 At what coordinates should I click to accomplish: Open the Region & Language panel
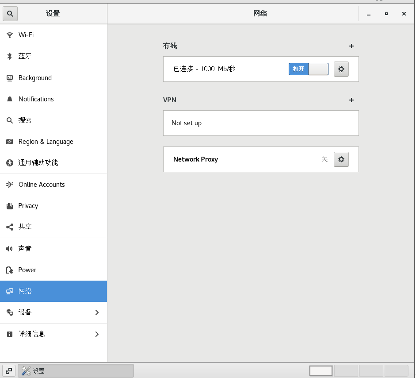tap(53, 142)
